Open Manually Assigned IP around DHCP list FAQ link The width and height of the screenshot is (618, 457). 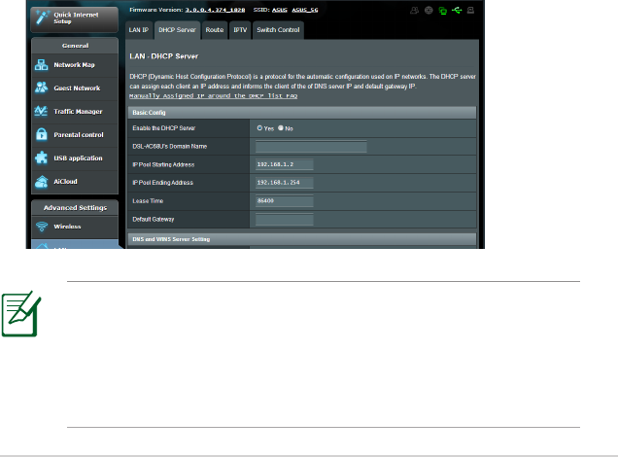(213, 96)
